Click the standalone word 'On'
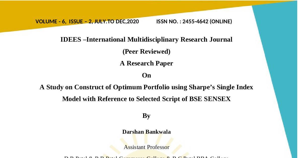 (x=146, y=75)
